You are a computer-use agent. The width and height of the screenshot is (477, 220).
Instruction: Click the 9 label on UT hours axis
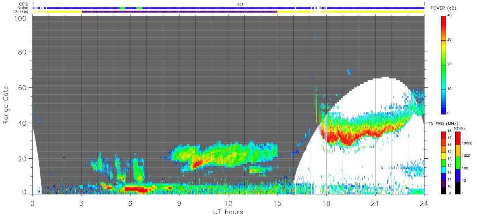click(x=179, y=203)
